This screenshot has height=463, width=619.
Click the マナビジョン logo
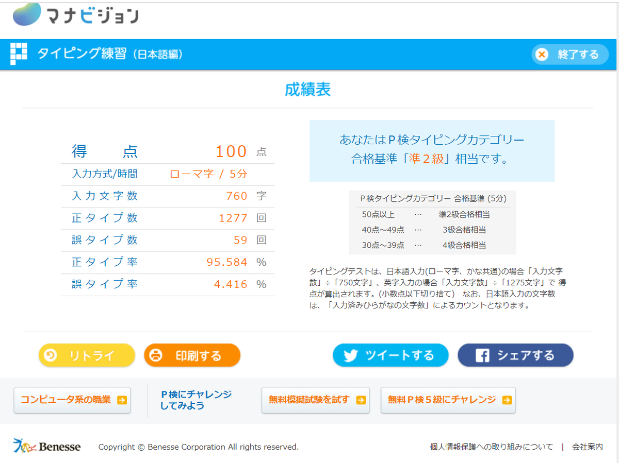(x=76, y=14)
